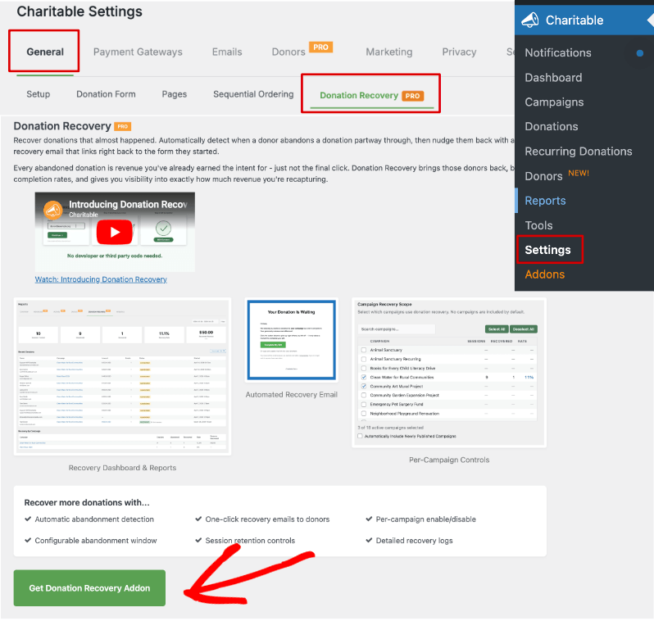
Task: Open the Donation Form sub-tab
Action: click(x=106, y=94)
